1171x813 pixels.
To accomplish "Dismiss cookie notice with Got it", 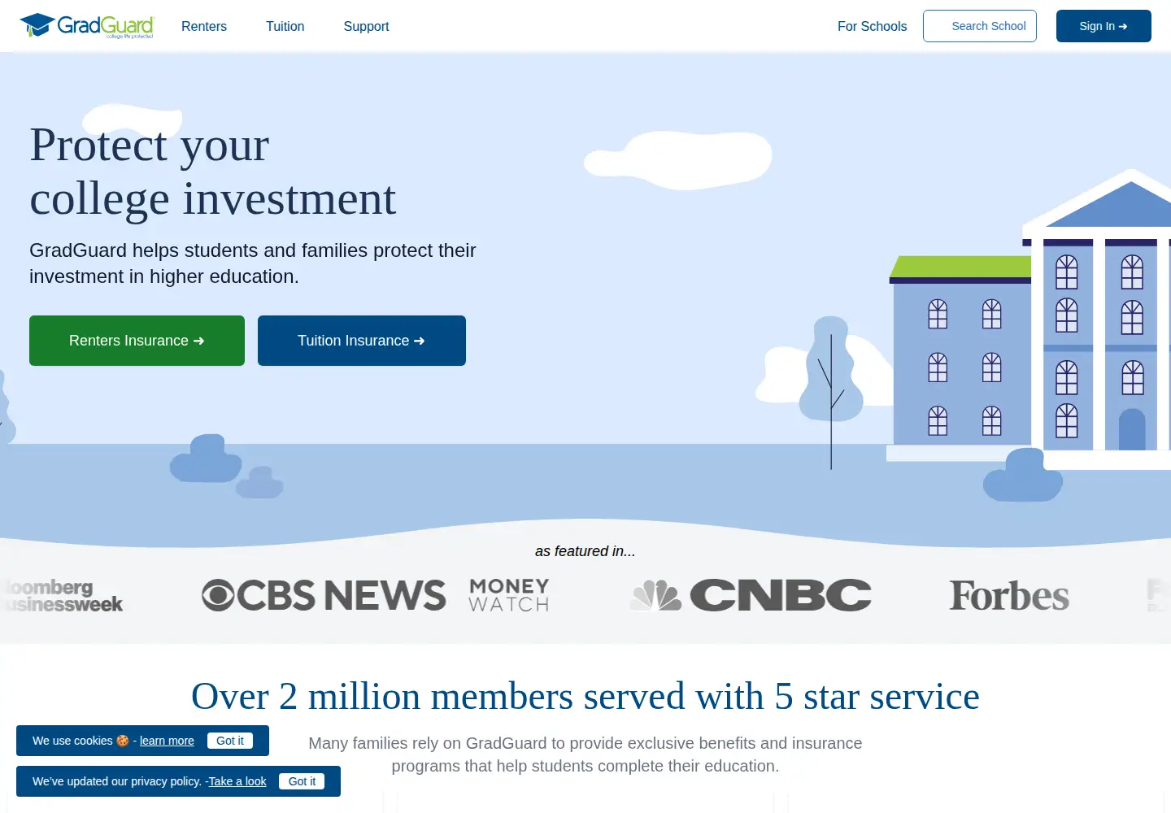I will (230, 741).
